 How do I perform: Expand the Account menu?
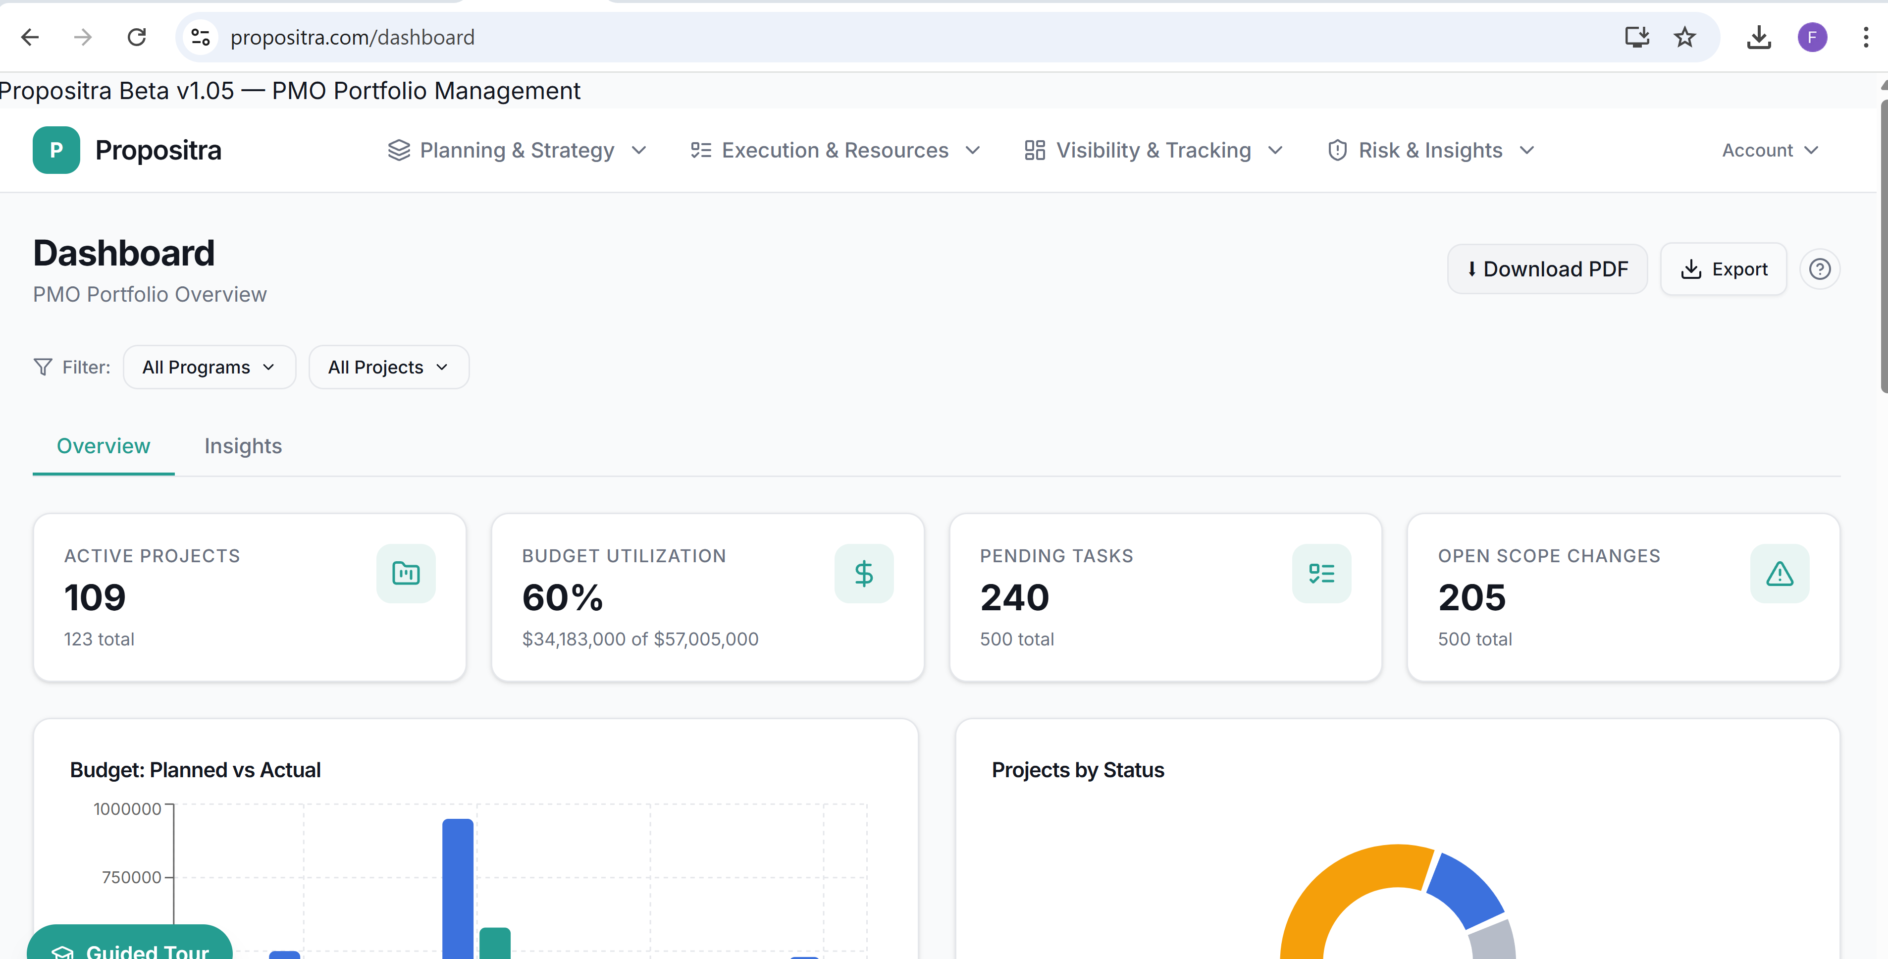click(x=1769, y=150)
